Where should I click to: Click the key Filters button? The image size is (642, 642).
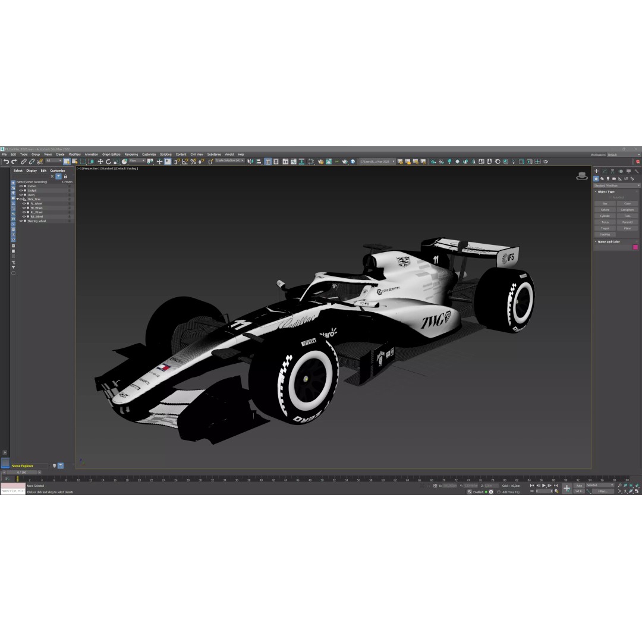(603, 491)
